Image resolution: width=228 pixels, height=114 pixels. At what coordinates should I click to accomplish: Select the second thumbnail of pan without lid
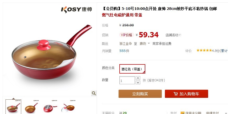pos(31,107)
